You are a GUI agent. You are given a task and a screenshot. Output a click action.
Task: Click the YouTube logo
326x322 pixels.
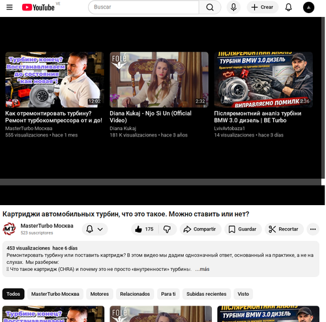(x=38, y=7)
